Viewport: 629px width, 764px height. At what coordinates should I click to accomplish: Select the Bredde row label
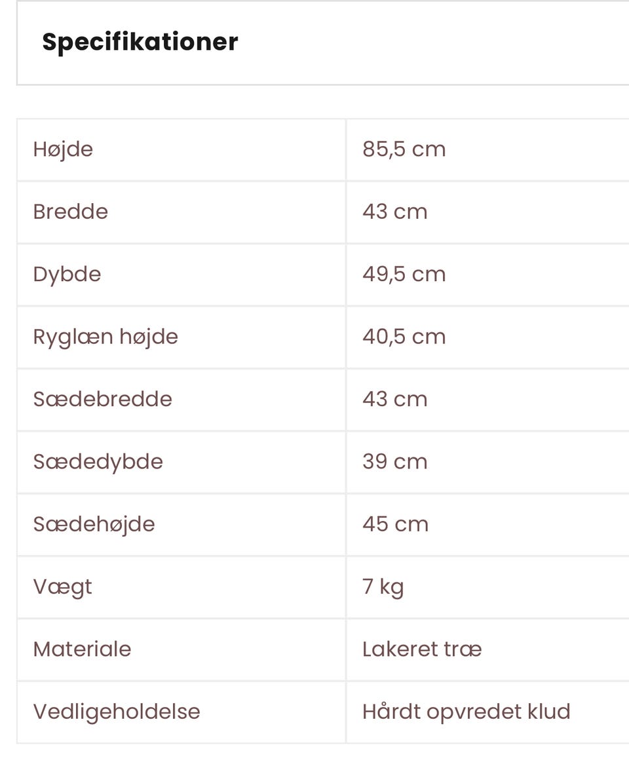[x=70, y=212]
